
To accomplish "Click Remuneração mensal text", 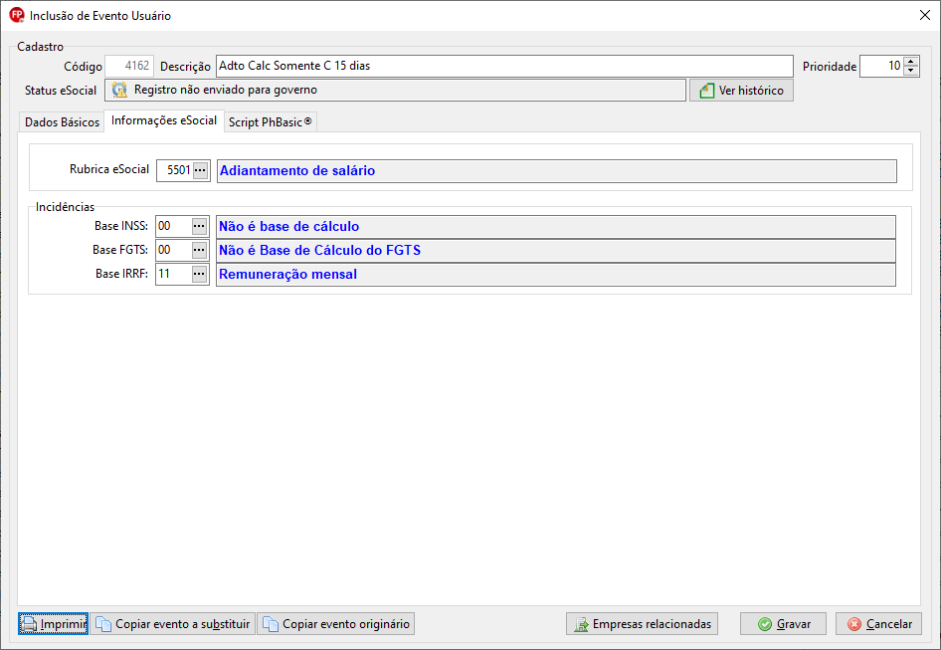I will pos(287,275).
